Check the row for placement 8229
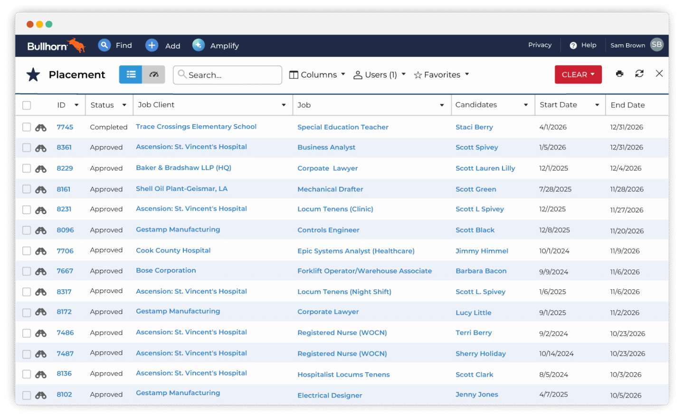The image size is (684, 417). pos(27,168)
